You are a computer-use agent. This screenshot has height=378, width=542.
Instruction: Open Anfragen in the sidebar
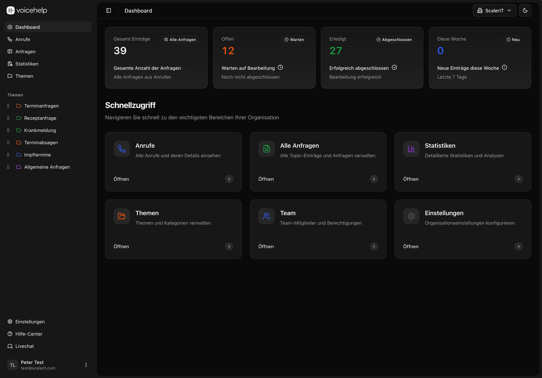(x=48, y=52)
